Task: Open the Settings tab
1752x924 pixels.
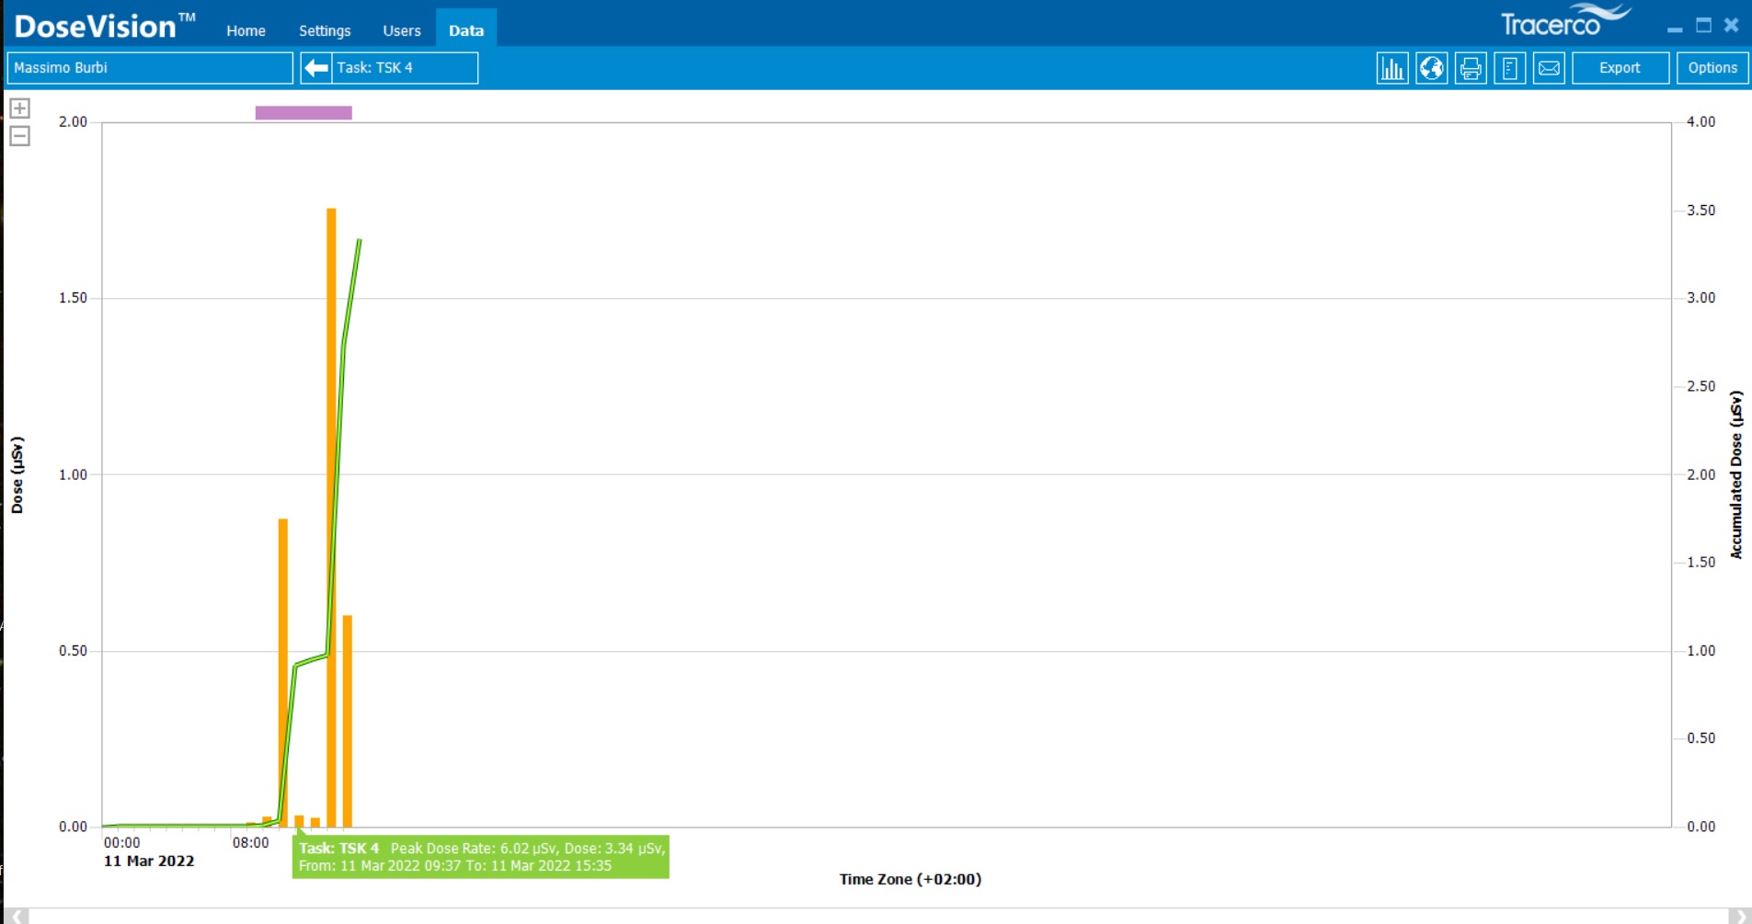Action: coord(325,30)
